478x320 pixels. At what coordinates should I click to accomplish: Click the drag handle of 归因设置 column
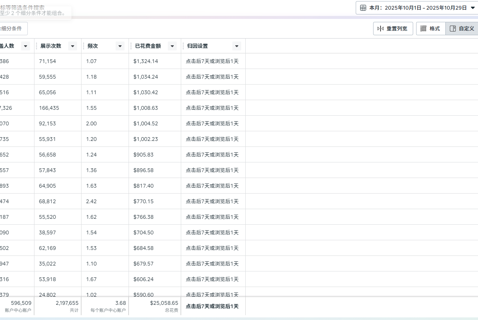183,46
